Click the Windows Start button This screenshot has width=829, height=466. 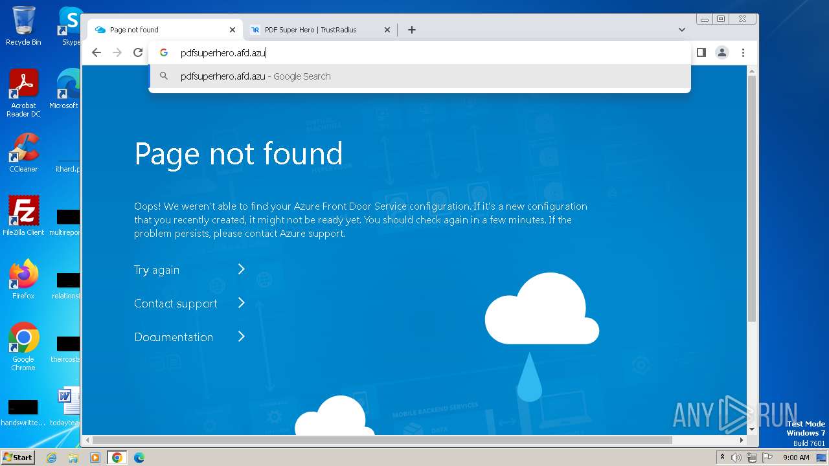point(17,457)
